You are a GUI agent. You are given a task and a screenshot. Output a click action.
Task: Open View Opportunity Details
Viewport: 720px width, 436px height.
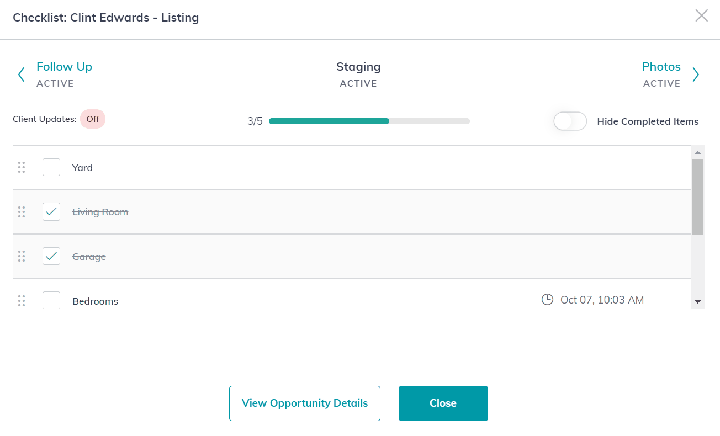(x=304, y=403)
